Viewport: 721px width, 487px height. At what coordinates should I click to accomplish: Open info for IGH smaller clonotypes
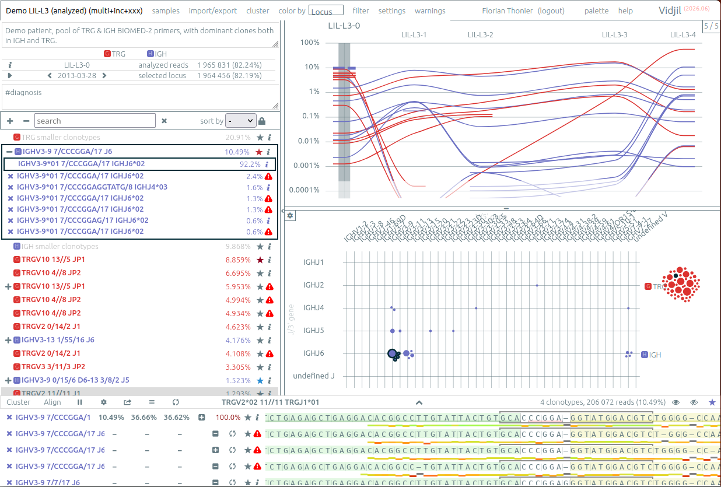click(x=269, y=247)
